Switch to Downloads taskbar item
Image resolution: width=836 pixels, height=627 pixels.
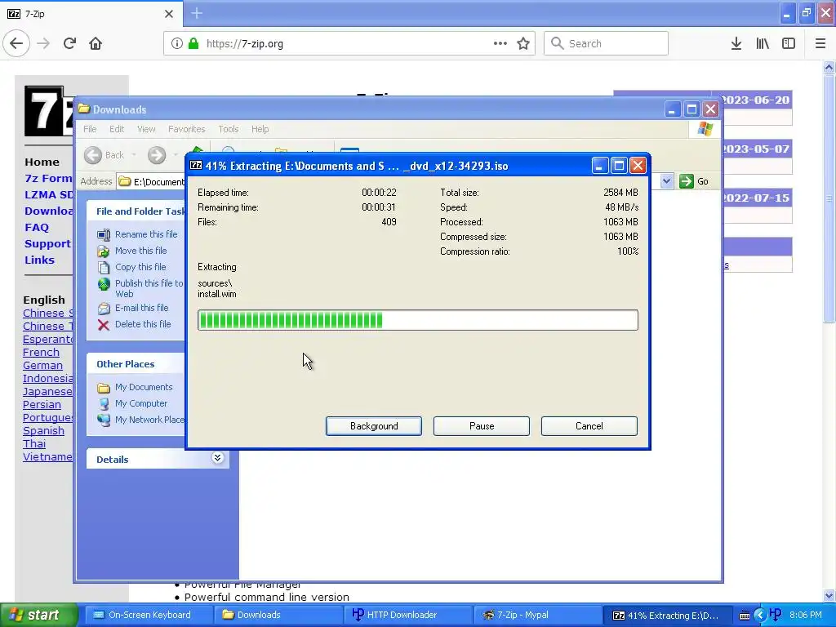pyautogui.click(x=279, y=615)
